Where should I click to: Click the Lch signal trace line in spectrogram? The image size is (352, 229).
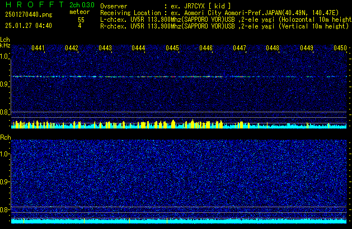[x=179, y=77]
